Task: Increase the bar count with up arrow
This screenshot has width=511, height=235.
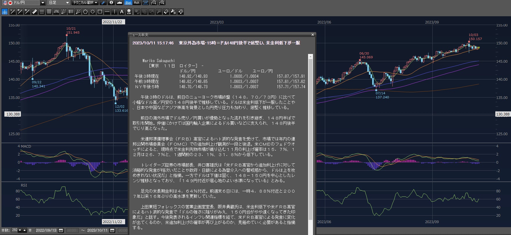Action: (25, 230)
